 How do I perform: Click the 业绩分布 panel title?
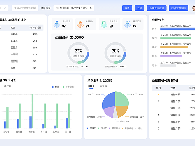[158, 20]
